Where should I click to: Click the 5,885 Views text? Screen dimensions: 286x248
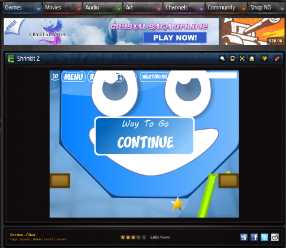click(x=160, y=237)
